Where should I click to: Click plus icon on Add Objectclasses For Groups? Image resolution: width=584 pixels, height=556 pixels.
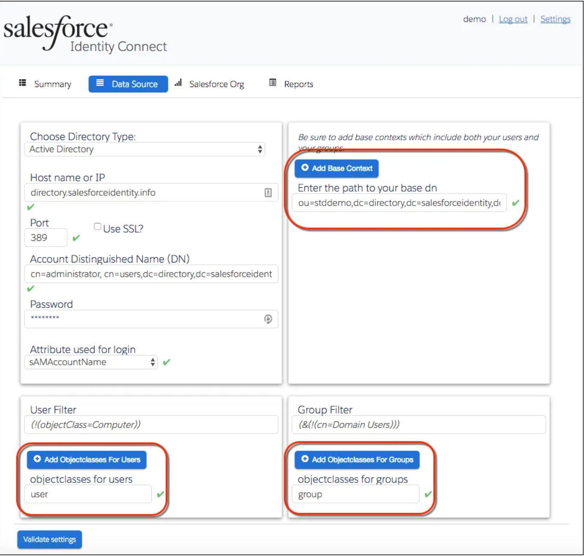(305, 459)
